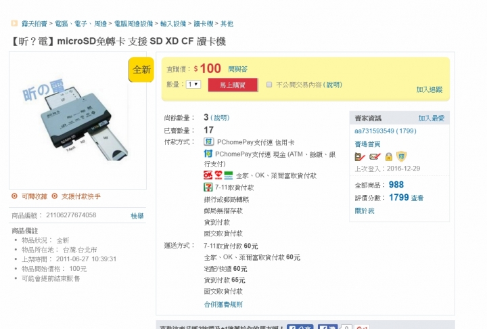Click the 檢舉 report link
Image resolution: width=487 pixels, height=329 pixels.
(x=137, y=215)
